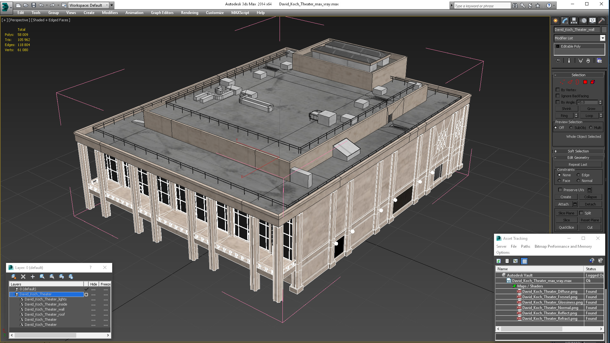Enable By Angle checkbox
610x343 pixels.
coord(558,102)
